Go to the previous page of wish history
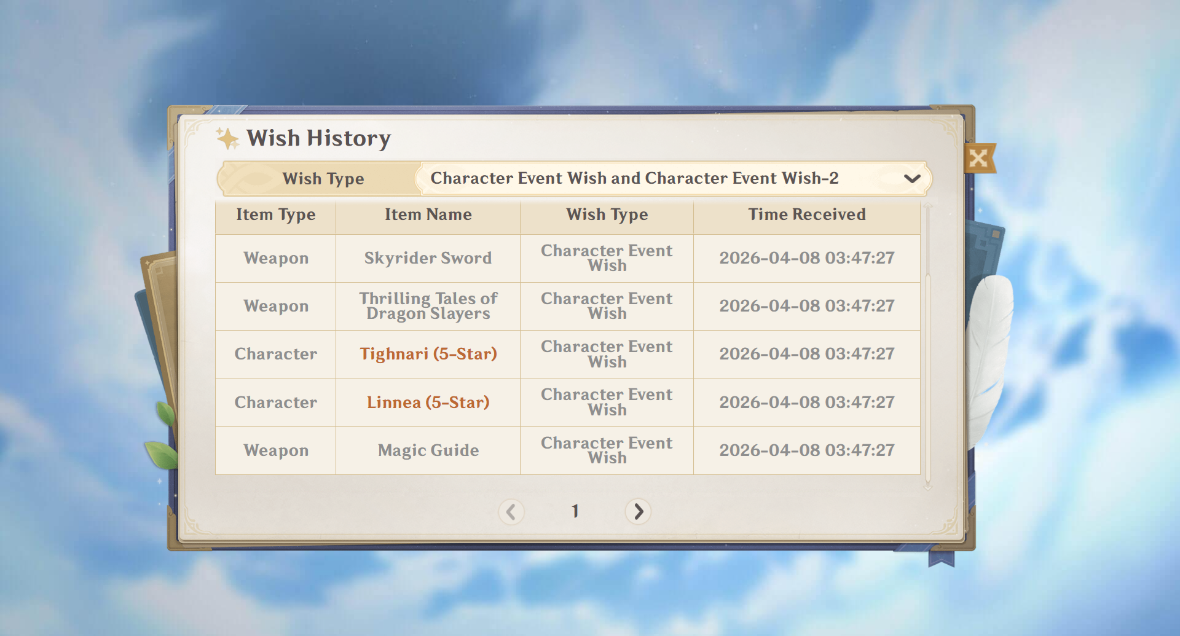This screenshot has width=1180, height=636. (x=511, y=511)
